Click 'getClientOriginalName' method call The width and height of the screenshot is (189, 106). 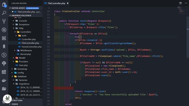[x=118, y=43]
